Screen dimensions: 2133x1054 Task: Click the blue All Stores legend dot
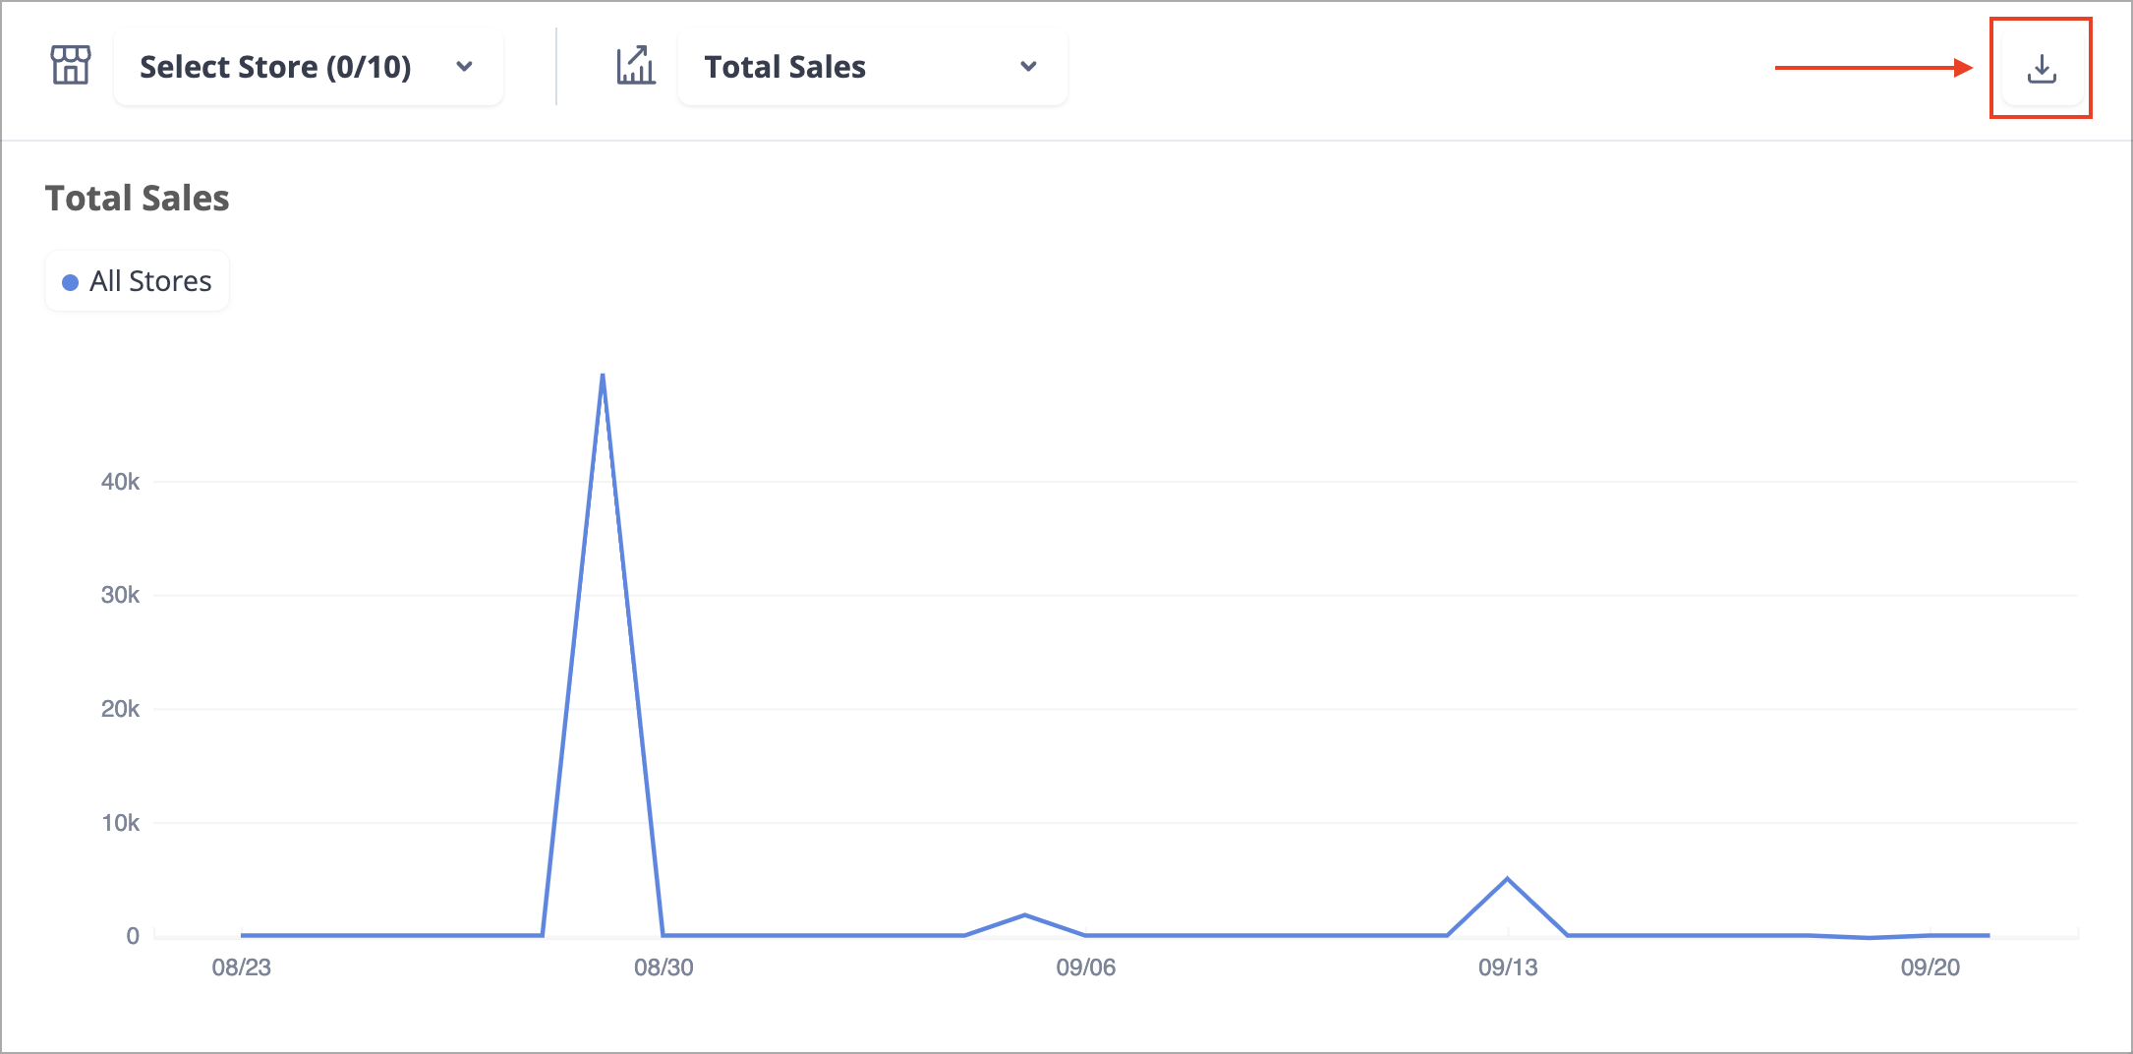tap(70, 283)
